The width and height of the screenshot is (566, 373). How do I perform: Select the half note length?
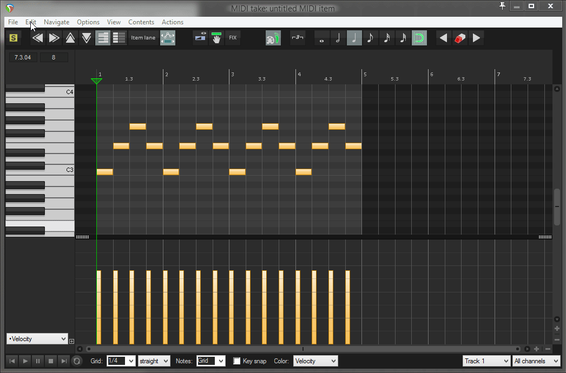[x=338, y=38]
